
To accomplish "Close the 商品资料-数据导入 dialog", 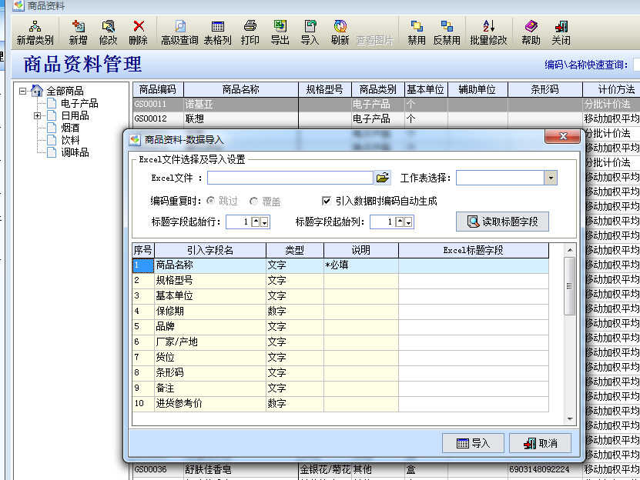I will tap(563, 136).
